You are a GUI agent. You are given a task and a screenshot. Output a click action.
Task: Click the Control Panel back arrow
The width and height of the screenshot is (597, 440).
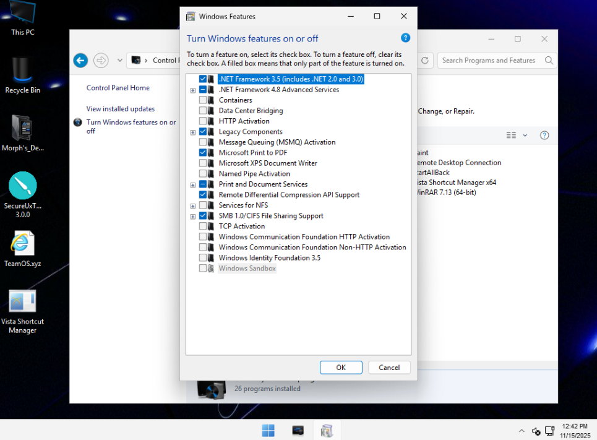[80, 60]
